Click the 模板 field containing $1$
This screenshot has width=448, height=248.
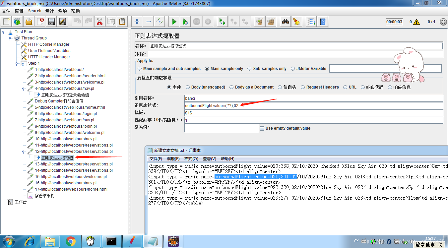pyautogui.click(x=314, y=113)
